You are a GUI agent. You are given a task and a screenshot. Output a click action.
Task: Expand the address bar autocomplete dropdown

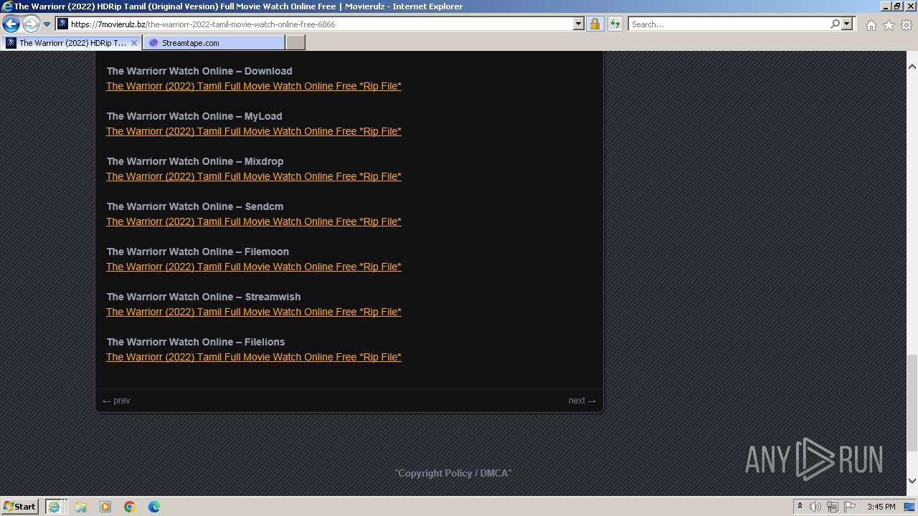coord(579,24)
